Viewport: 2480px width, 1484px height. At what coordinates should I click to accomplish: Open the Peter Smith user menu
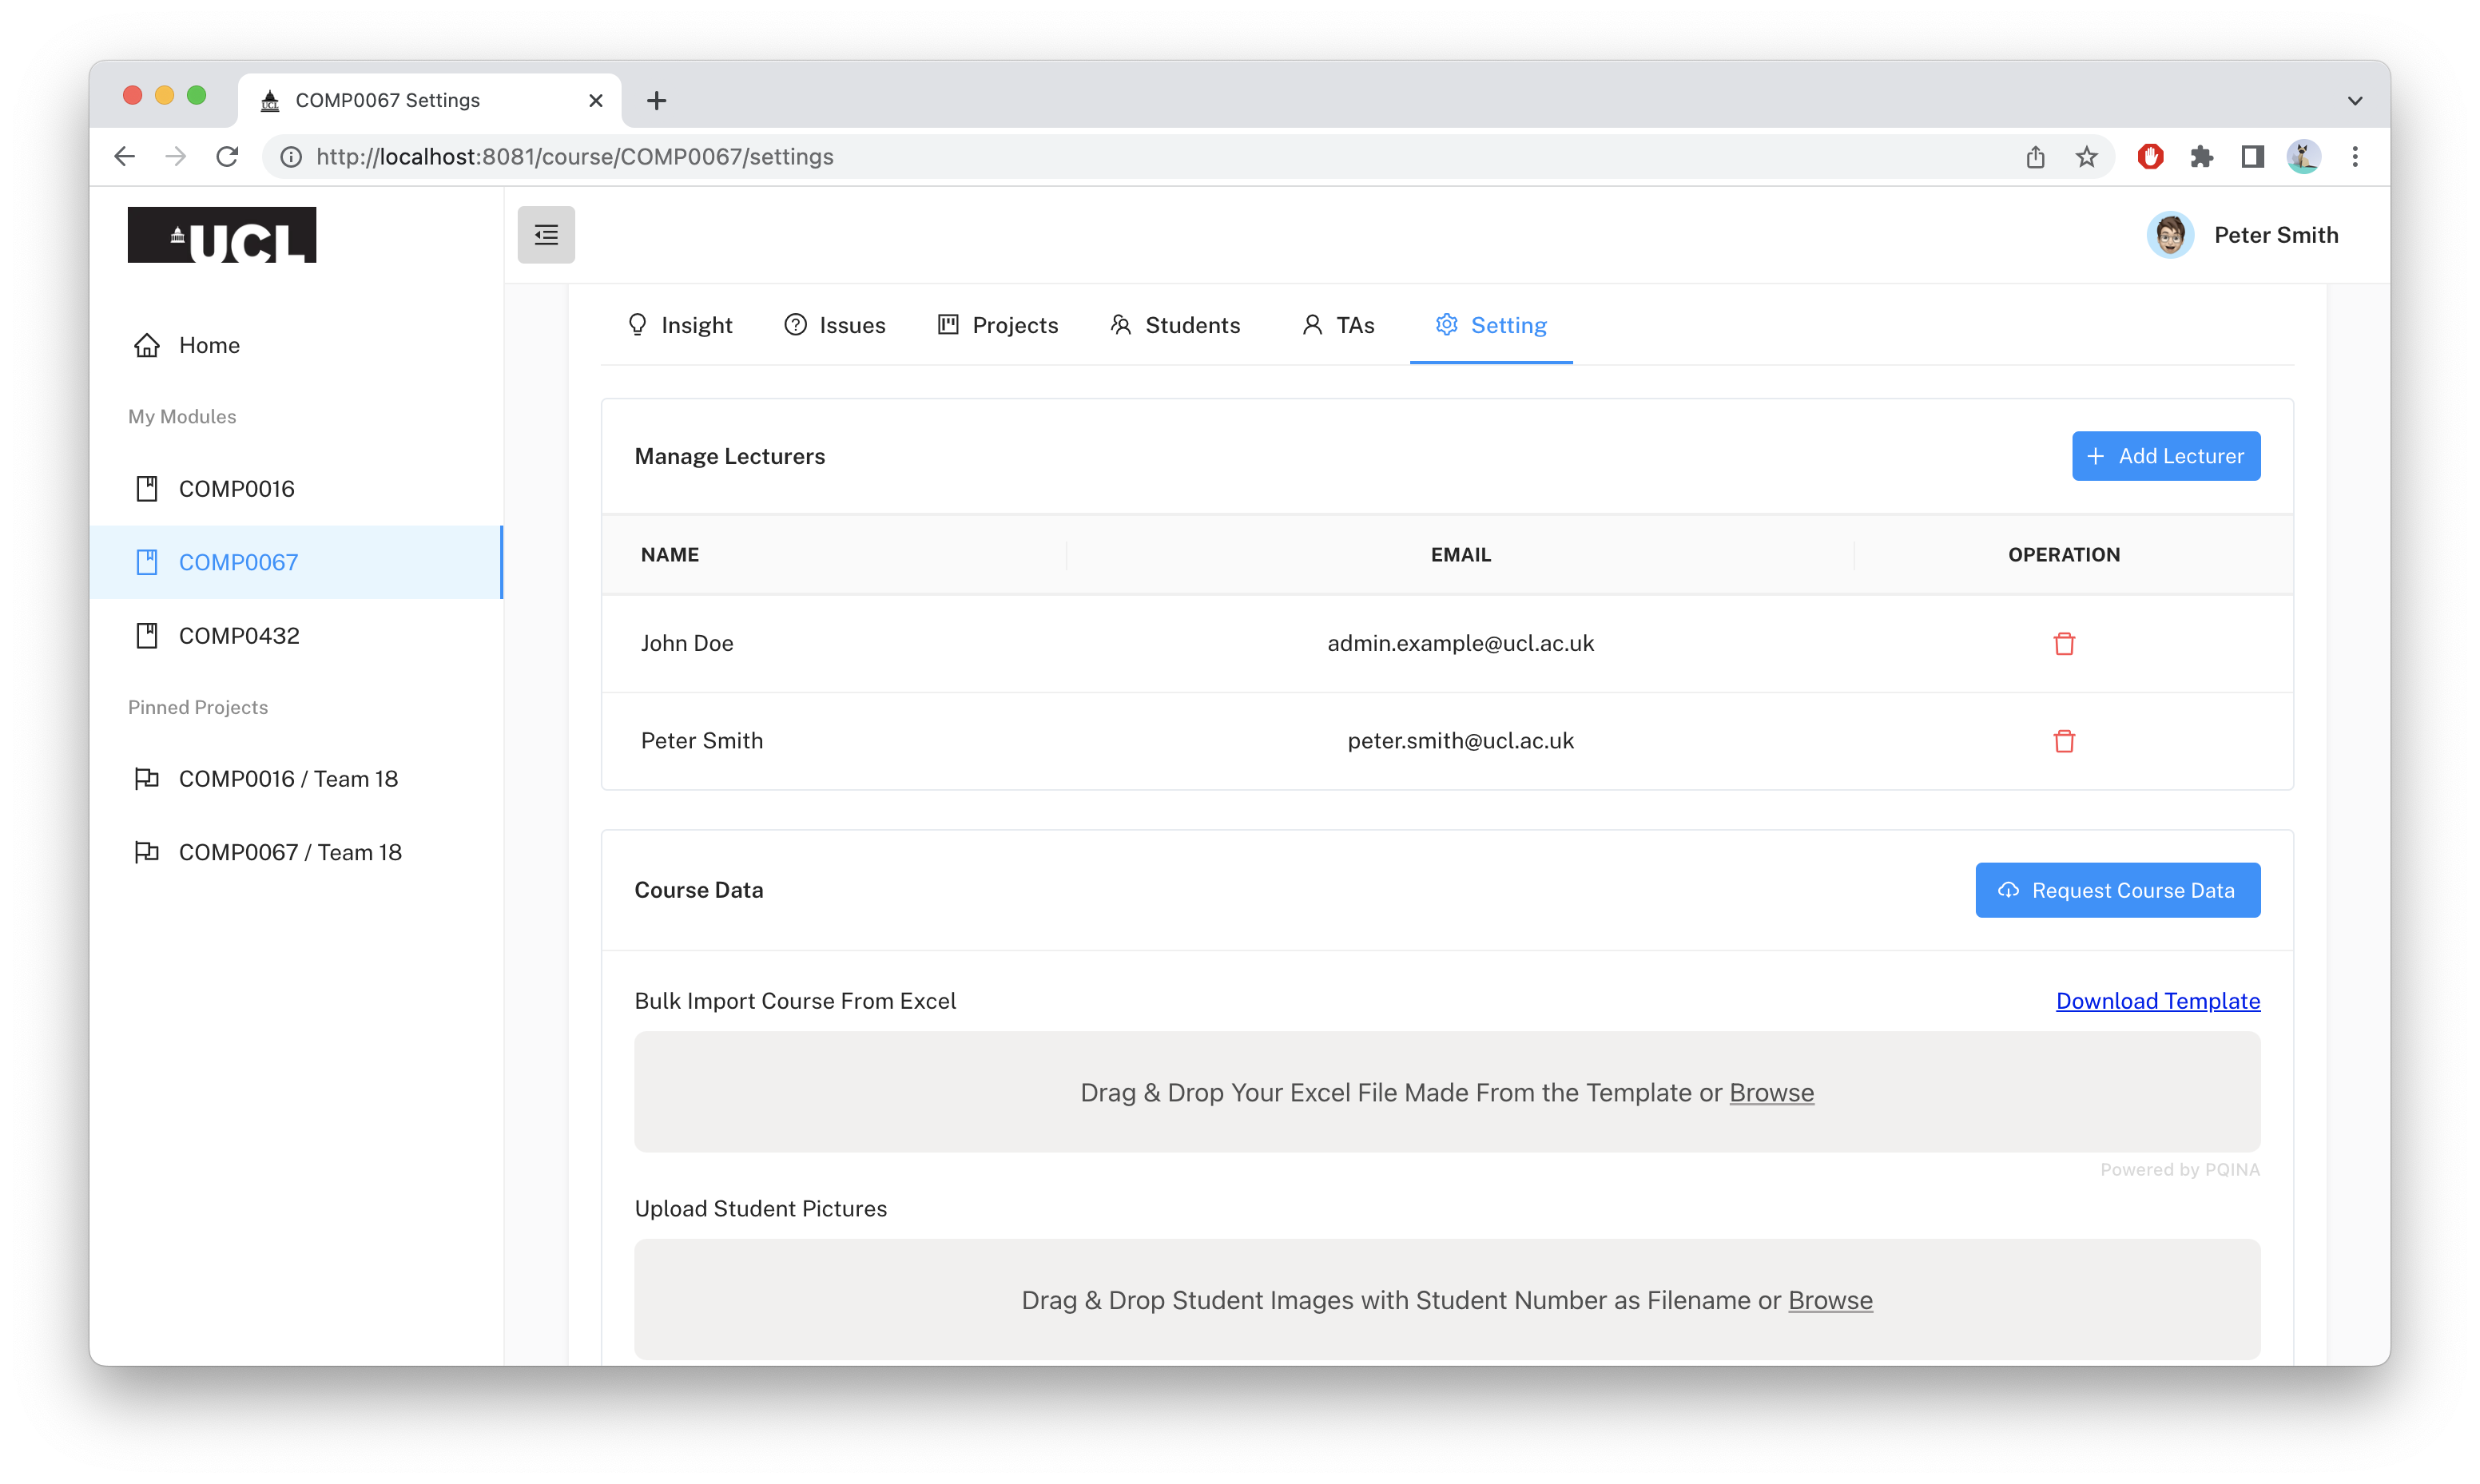tap(2243, 235)
